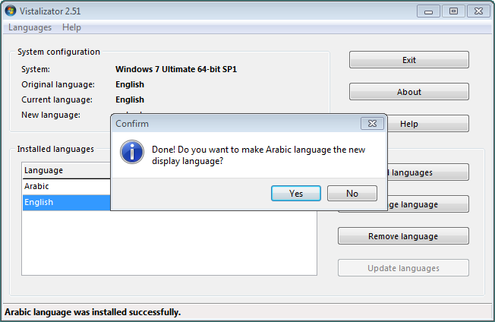Click the Update languages button
Image resolution: width=495 pixels, height=322 pixels.
click(403, 268)
